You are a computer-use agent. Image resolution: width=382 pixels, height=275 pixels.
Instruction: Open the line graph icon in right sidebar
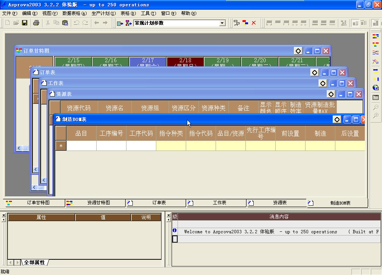coord(376,61)
